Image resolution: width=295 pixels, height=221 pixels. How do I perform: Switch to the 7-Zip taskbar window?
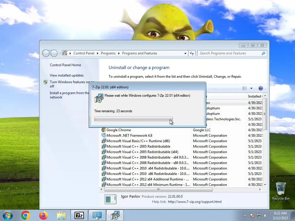tap(79, 215)
